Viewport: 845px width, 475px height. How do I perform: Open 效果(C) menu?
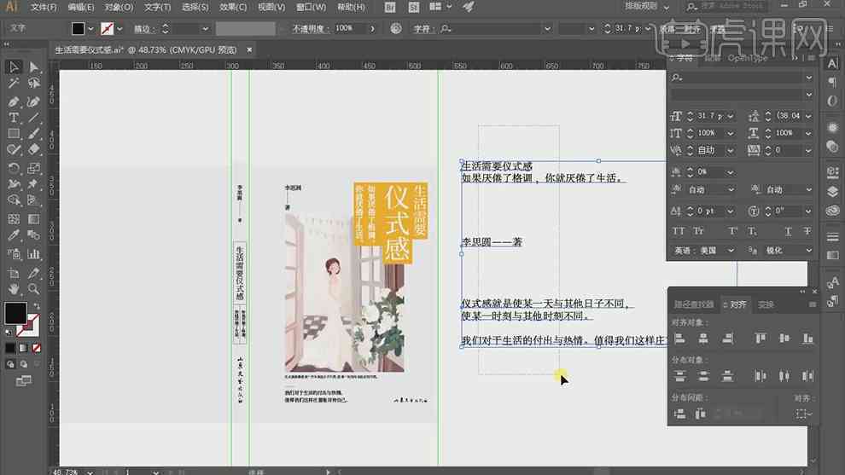[x=233, y=7]
